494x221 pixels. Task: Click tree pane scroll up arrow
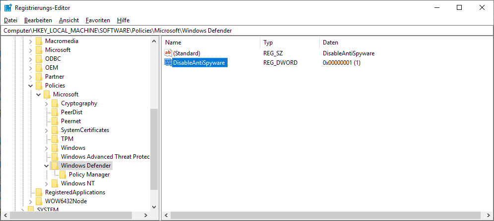point(154,41)
